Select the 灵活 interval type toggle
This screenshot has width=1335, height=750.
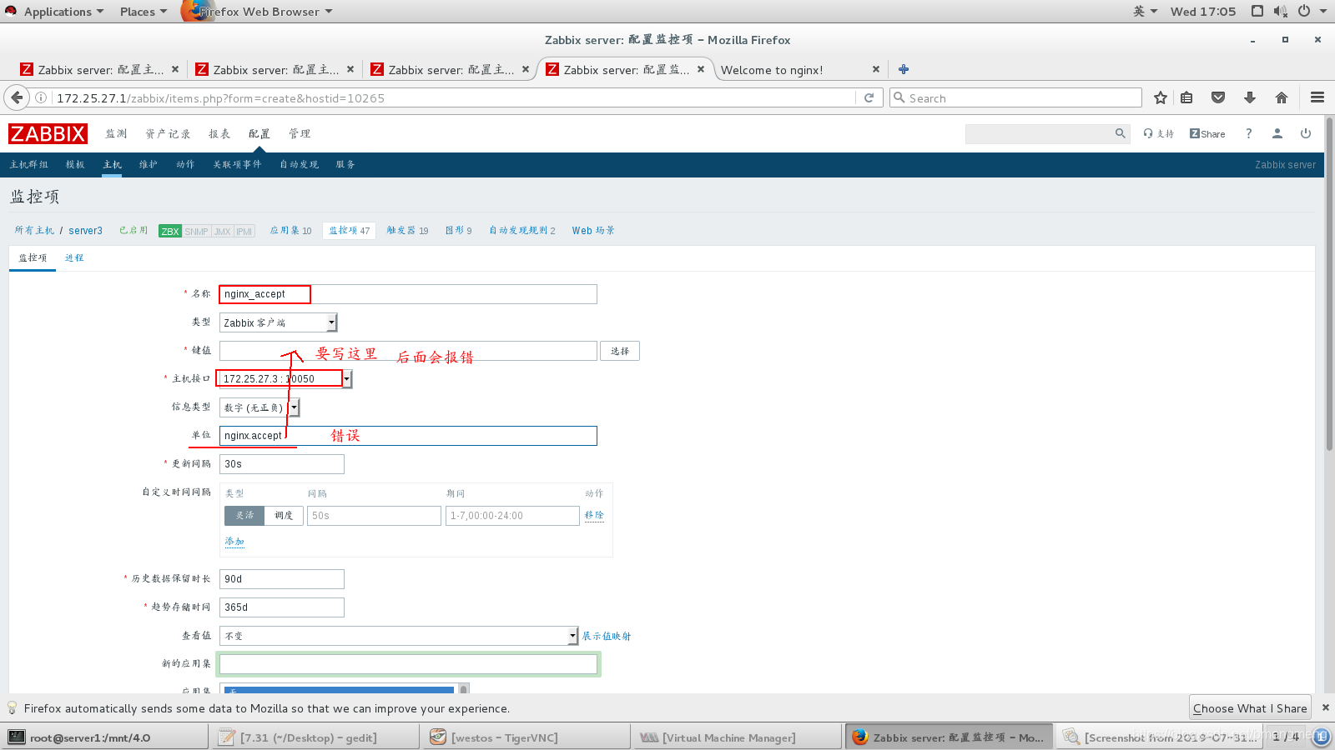[x=244, y=516]
